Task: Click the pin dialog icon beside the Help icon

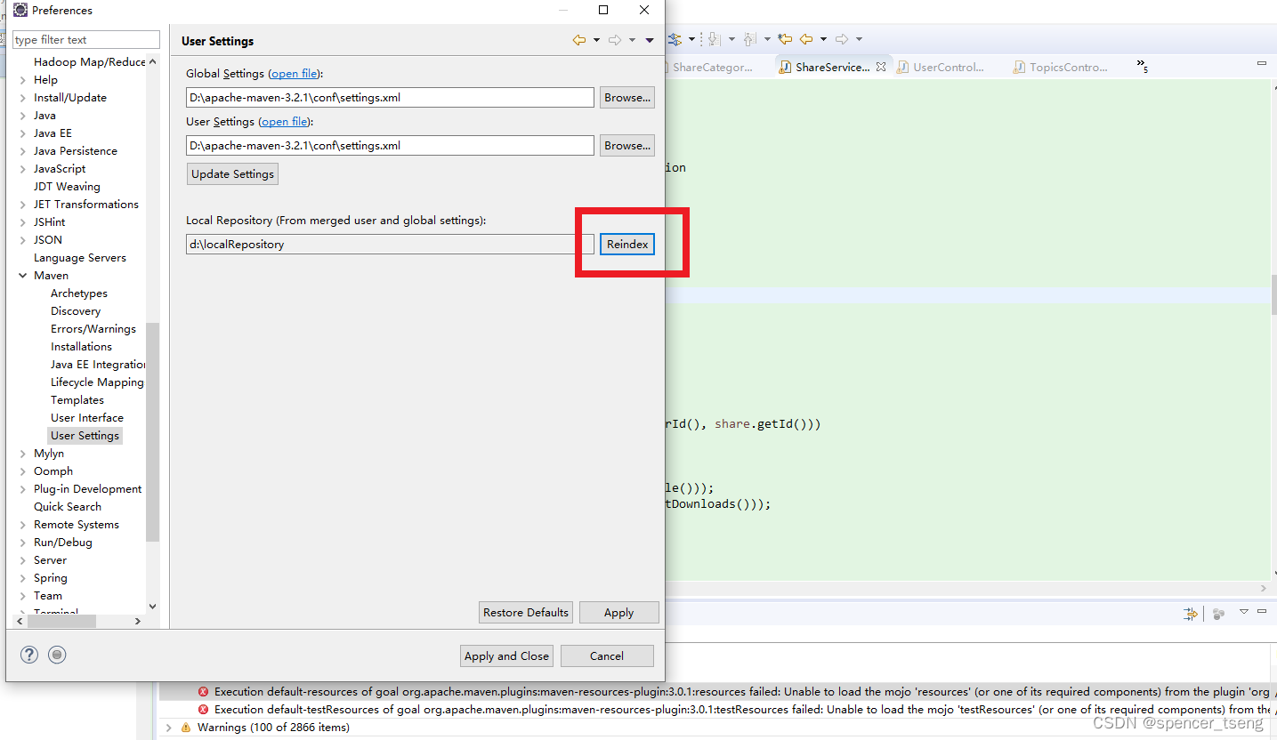Action: coord(56,655)
